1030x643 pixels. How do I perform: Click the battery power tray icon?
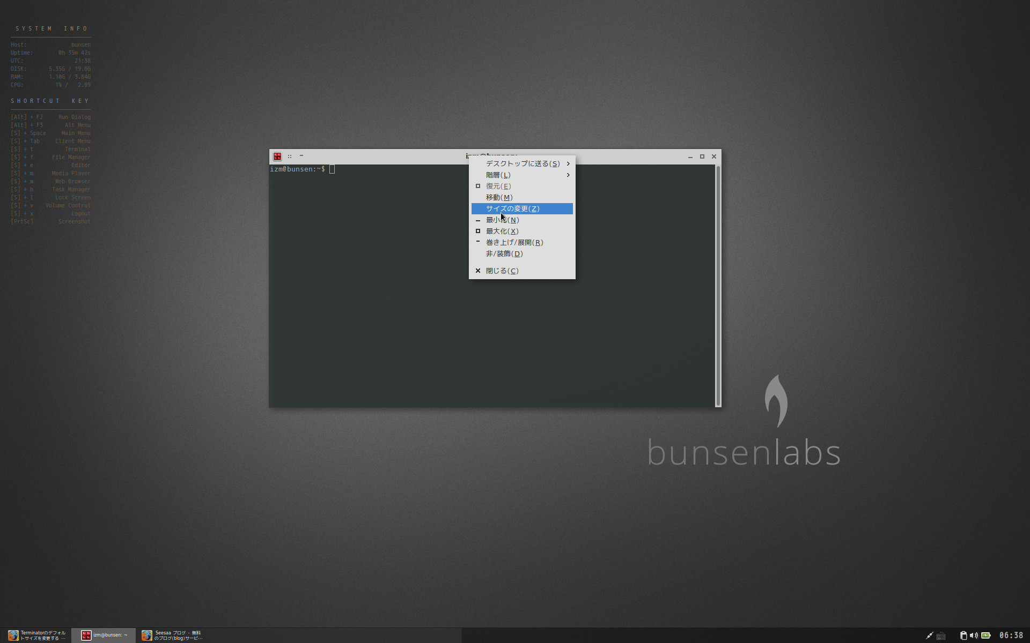point(986,635)
